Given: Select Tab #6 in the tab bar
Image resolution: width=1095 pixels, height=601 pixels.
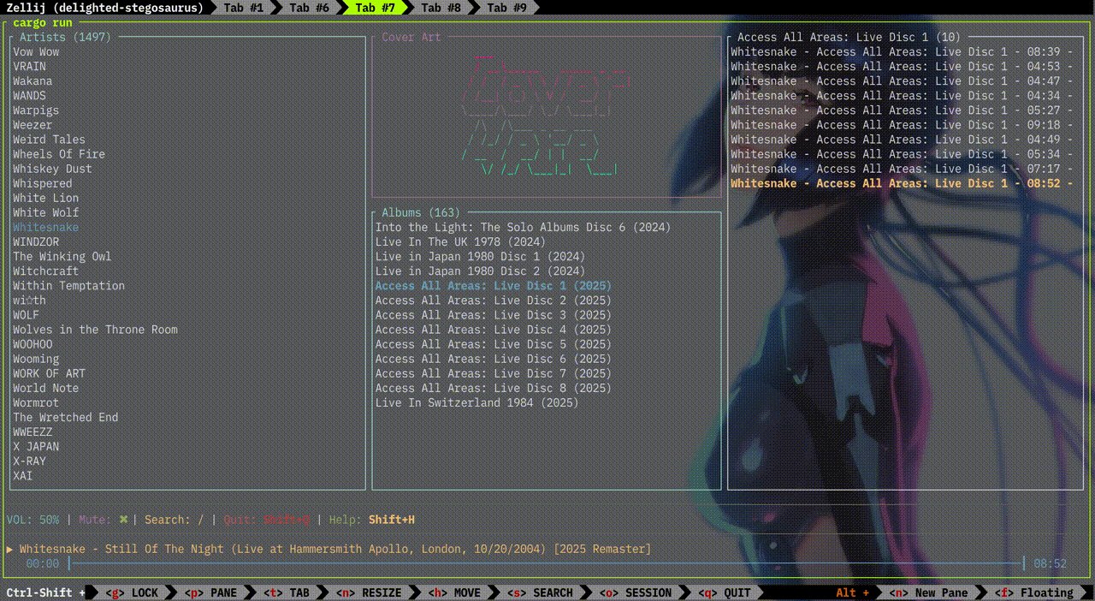Looking at the screenshot, I should [x=309, y=8].
